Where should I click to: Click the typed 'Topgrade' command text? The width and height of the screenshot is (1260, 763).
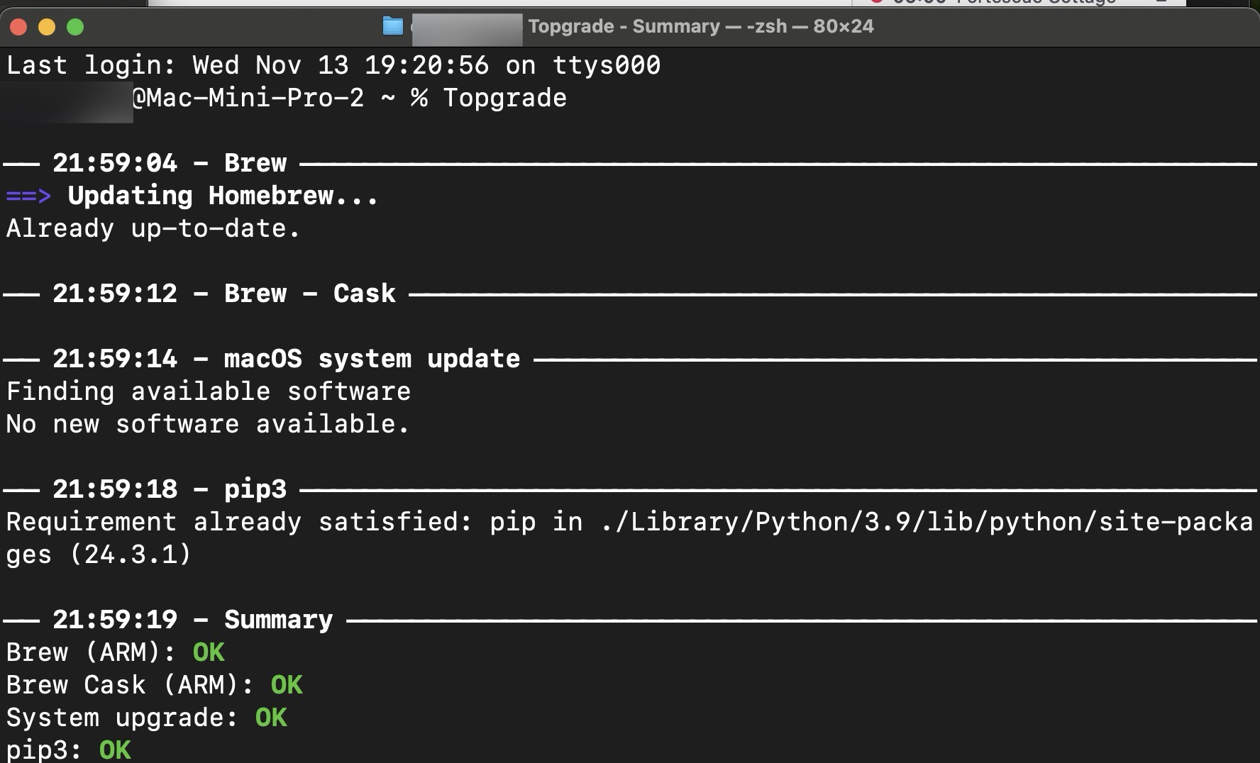click(x=505, y=98)
